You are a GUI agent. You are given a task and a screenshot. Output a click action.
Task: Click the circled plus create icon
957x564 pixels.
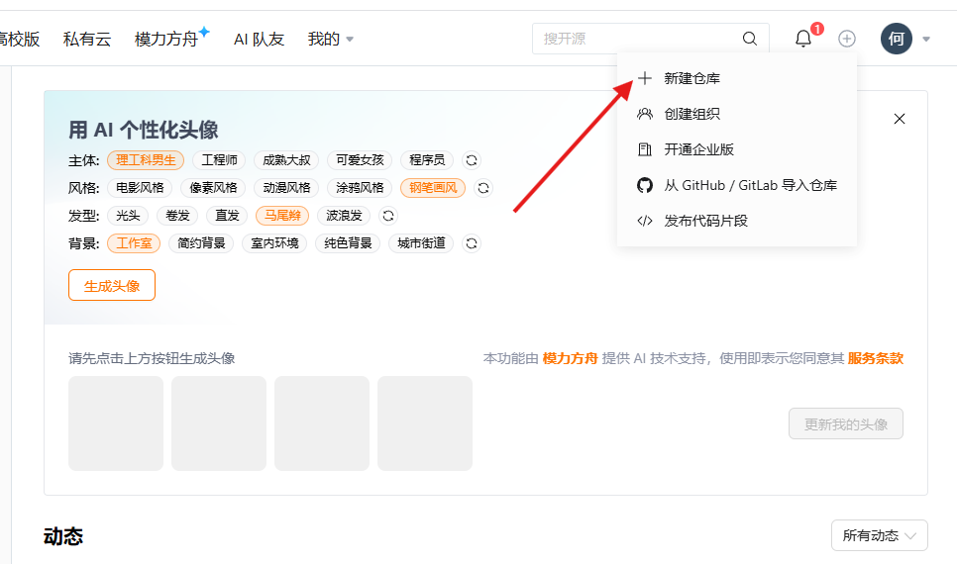[846, 39]
